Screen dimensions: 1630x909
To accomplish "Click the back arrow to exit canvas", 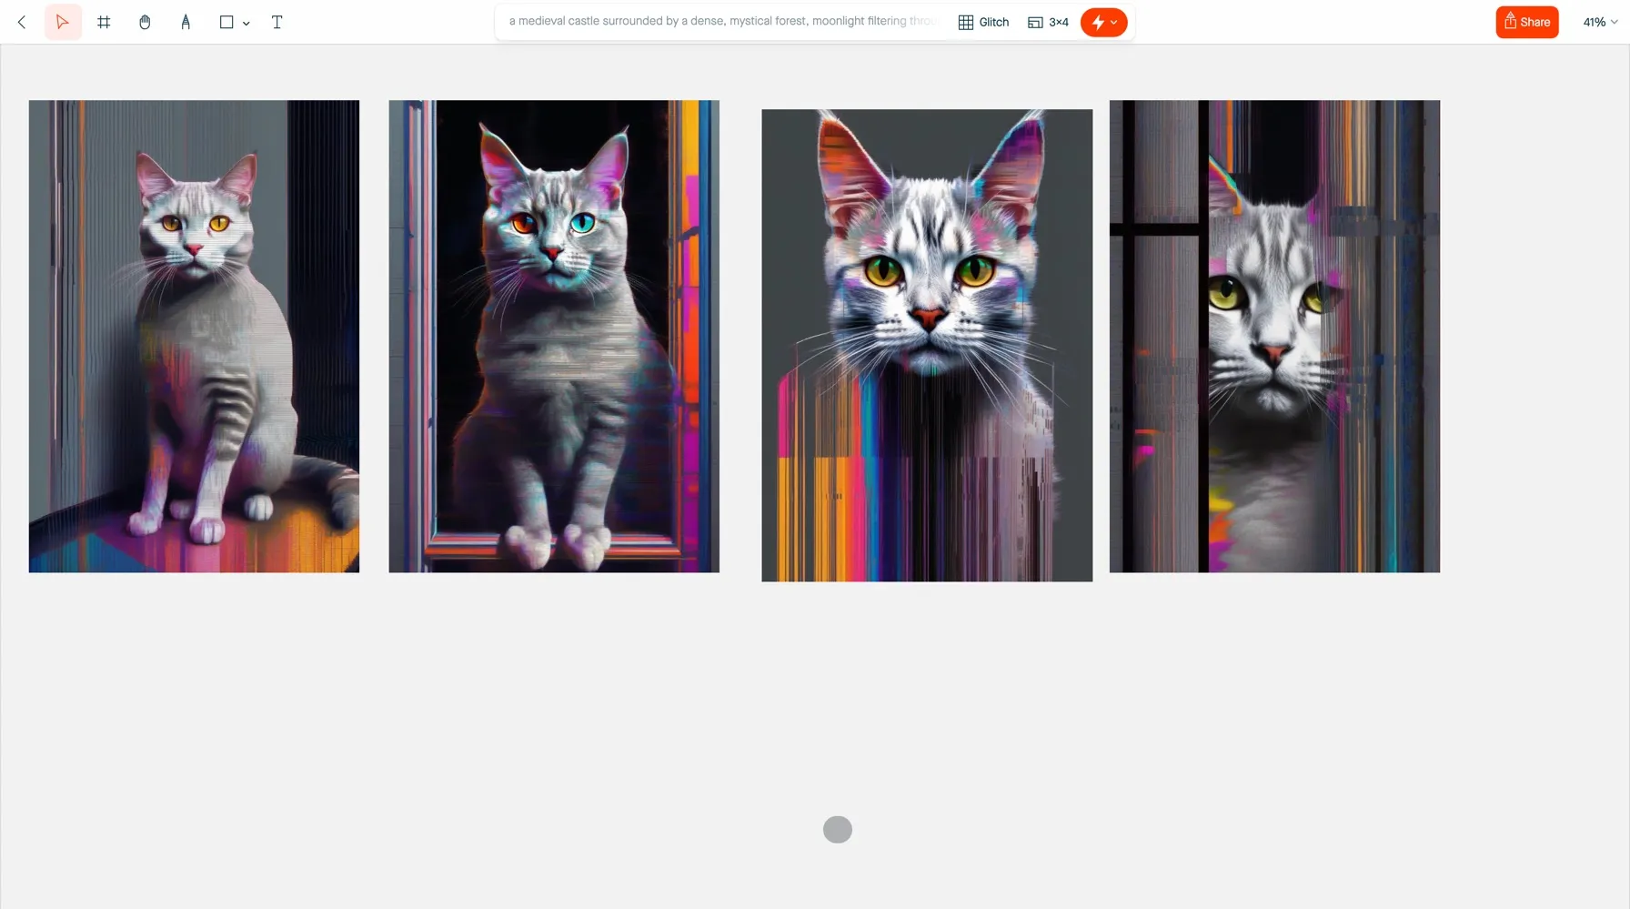I will pyautogui.click(x=21, y=22).
